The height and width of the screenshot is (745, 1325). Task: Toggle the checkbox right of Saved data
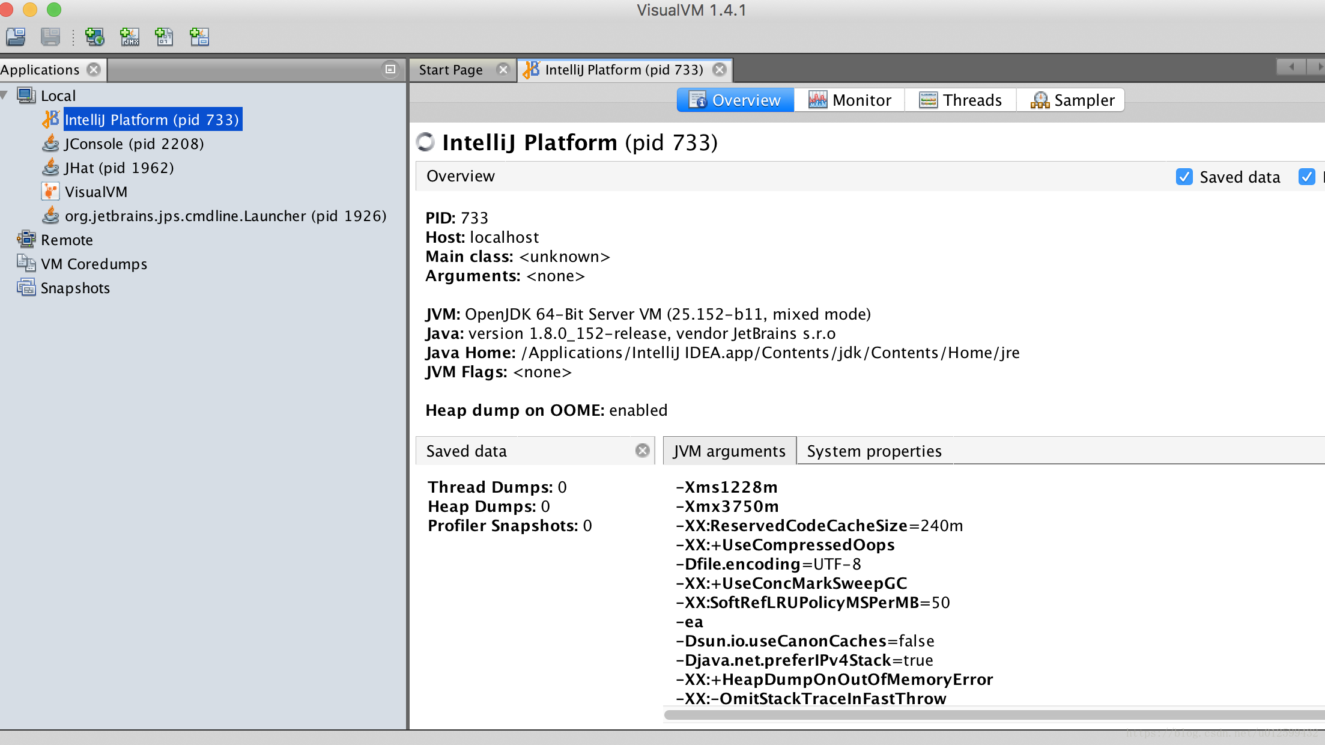pos(1306,177)
